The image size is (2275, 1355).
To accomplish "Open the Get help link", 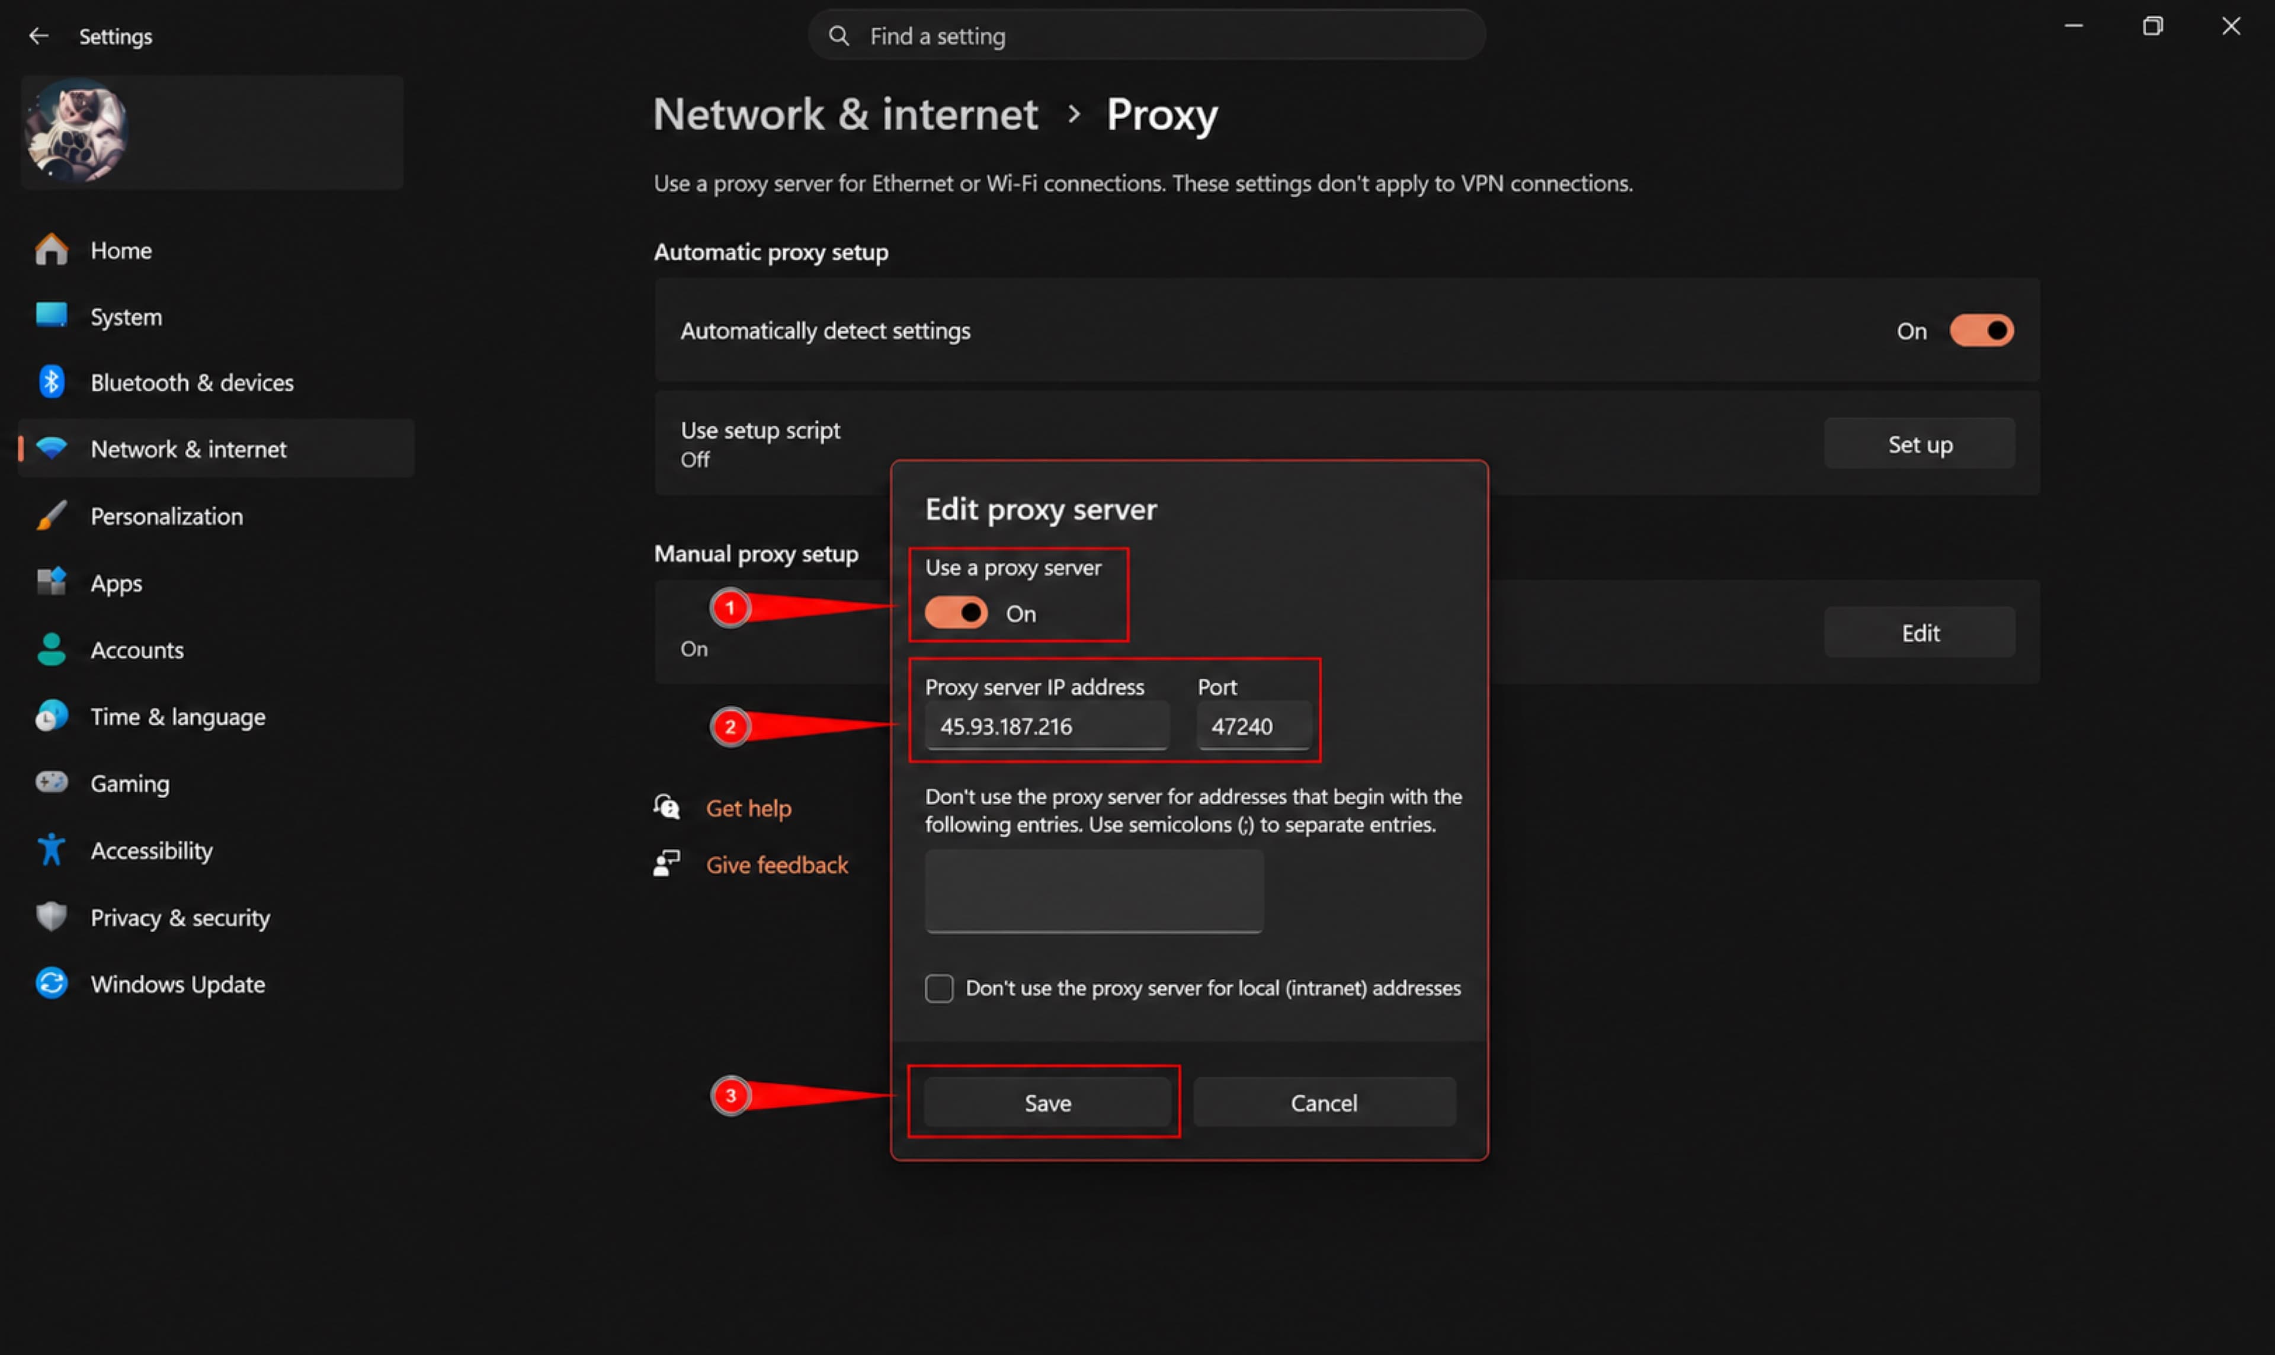I will coord(749,808).
